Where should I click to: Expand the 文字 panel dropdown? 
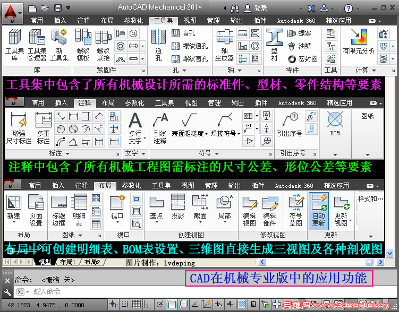click(x=144, y=154)
